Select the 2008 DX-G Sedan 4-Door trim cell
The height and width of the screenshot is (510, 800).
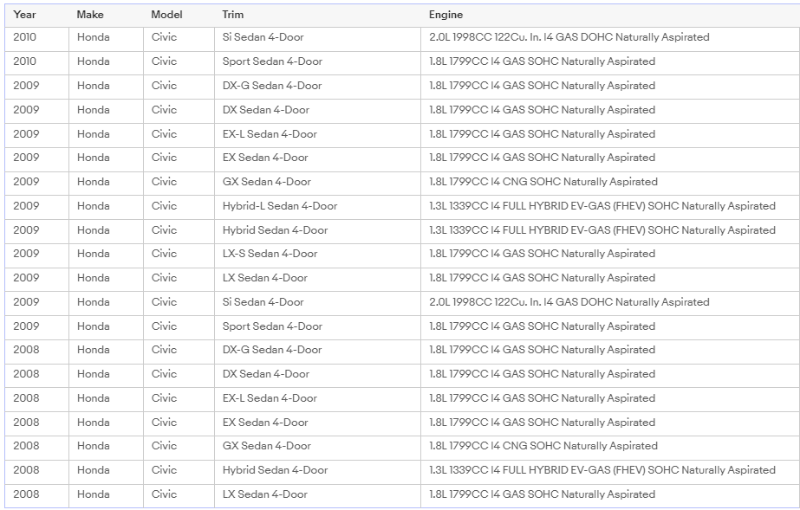pyautogui.click(x=272, y=350)
